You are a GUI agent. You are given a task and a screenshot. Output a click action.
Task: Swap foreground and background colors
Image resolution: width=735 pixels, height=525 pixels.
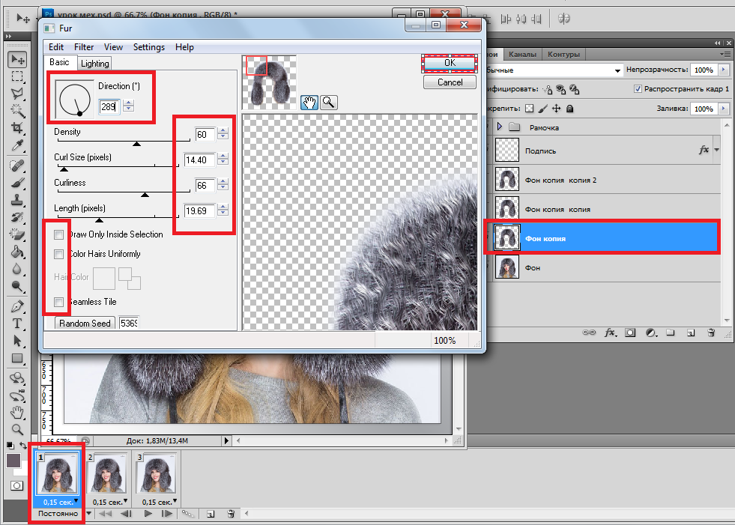click(x=23, y=446)
